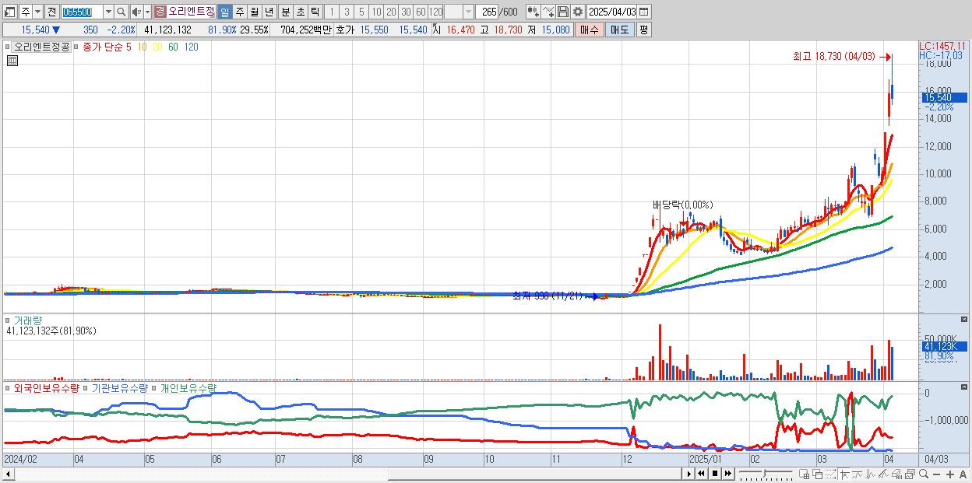This screenshot has height=483, width=972.
Task: Select the 일 daily chart period
Action: coord(224,12)
